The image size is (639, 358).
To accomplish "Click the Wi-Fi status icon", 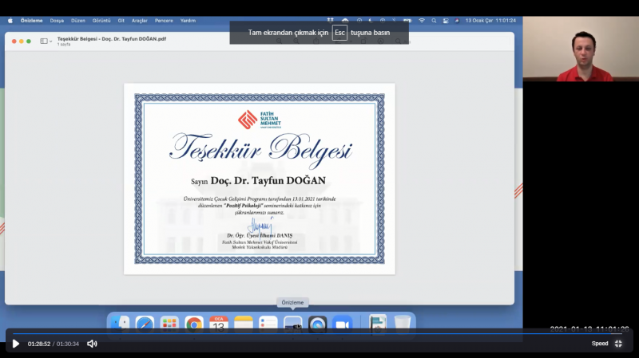I will click(x=422, y=20).
